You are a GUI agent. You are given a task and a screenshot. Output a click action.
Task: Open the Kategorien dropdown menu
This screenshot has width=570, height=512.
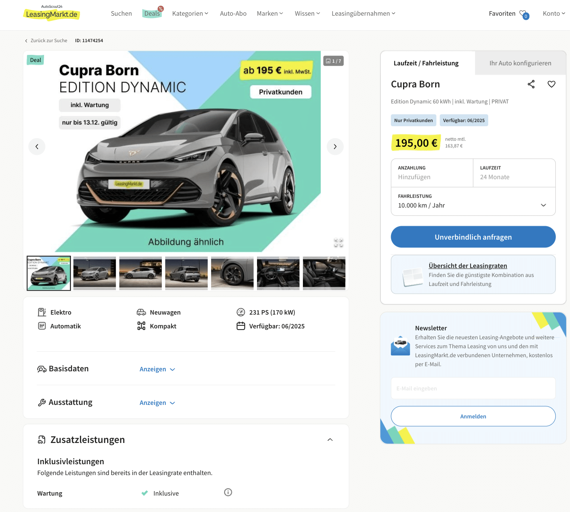coord(190,13)
